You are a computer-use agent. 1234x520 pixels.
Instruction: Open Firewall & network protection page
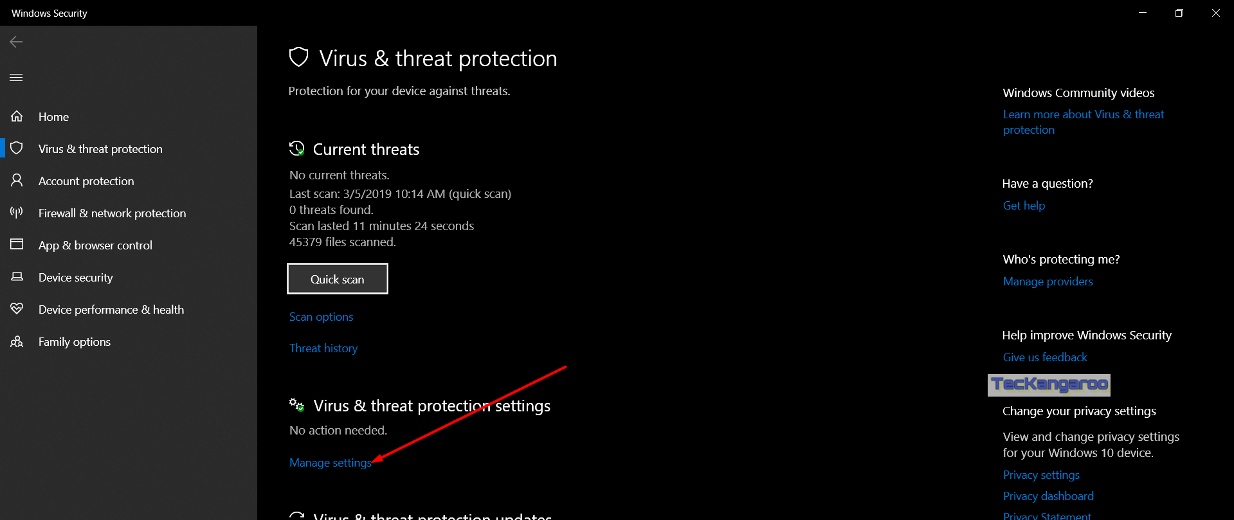click(x=112, y=213)
